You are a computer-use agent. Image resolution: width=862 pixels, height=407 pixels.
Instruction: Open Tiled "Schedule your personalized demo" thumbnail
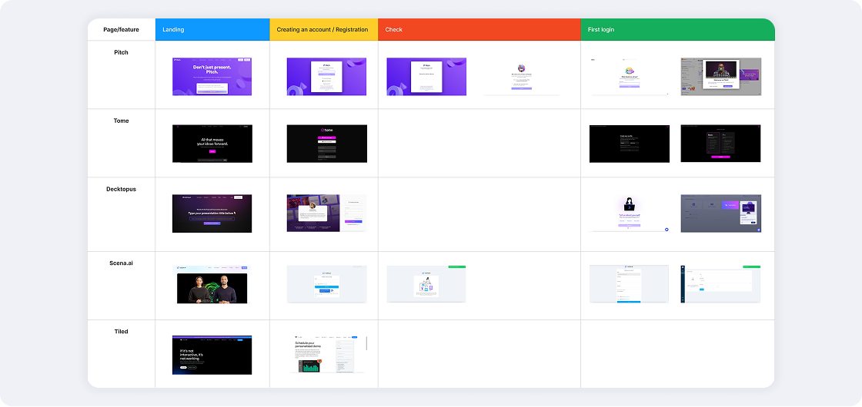tap(328, 355)
